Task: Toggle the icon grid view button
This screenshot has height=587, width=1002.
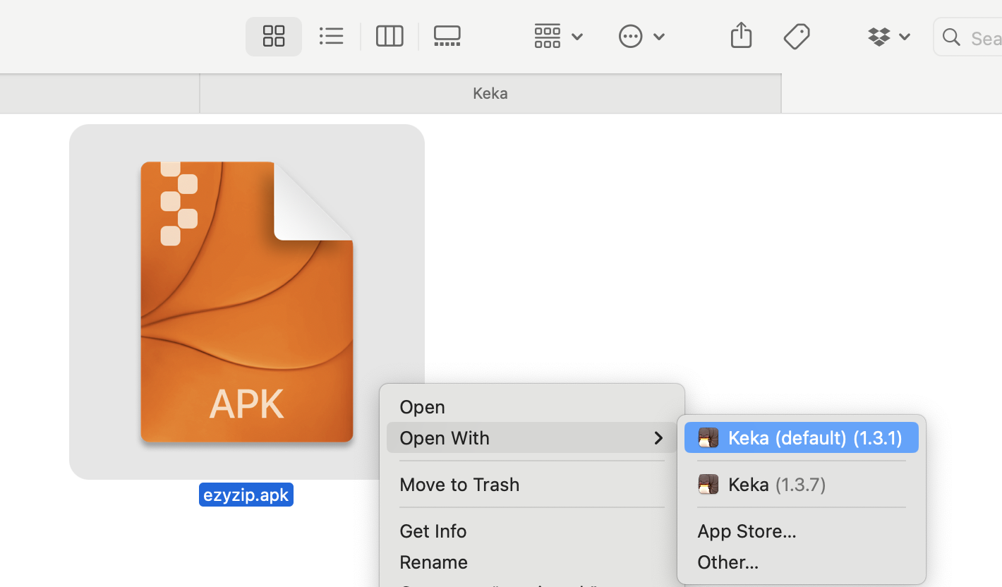Action: pos(273,36)
